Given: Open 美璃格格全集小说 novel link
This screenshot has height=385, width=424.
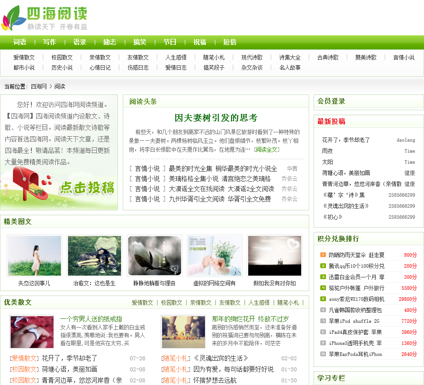Looking at the screenshot, I should pyautogui.click(x=220, y=179).
